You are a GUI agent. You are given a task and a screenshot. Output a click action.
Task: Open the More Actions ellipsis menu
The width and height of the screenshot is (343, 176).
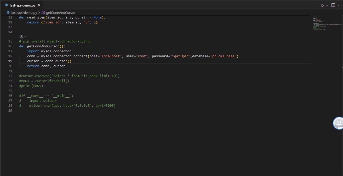[340, 5]
